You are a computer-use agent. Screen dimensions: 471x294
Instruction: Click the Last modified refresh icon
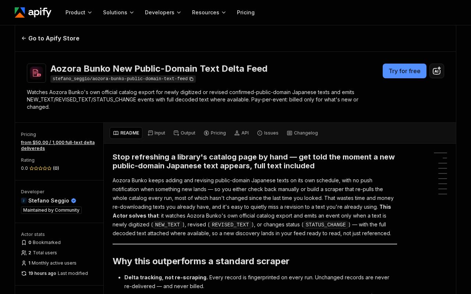point(24,273)
